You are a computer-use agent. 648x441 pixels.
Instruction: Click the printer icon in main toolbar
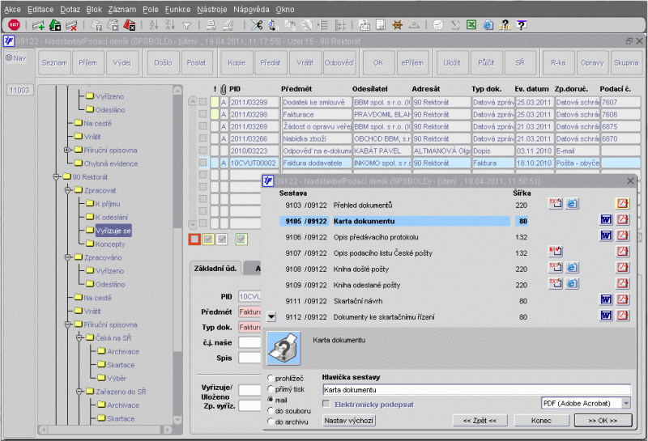[211, 26]
